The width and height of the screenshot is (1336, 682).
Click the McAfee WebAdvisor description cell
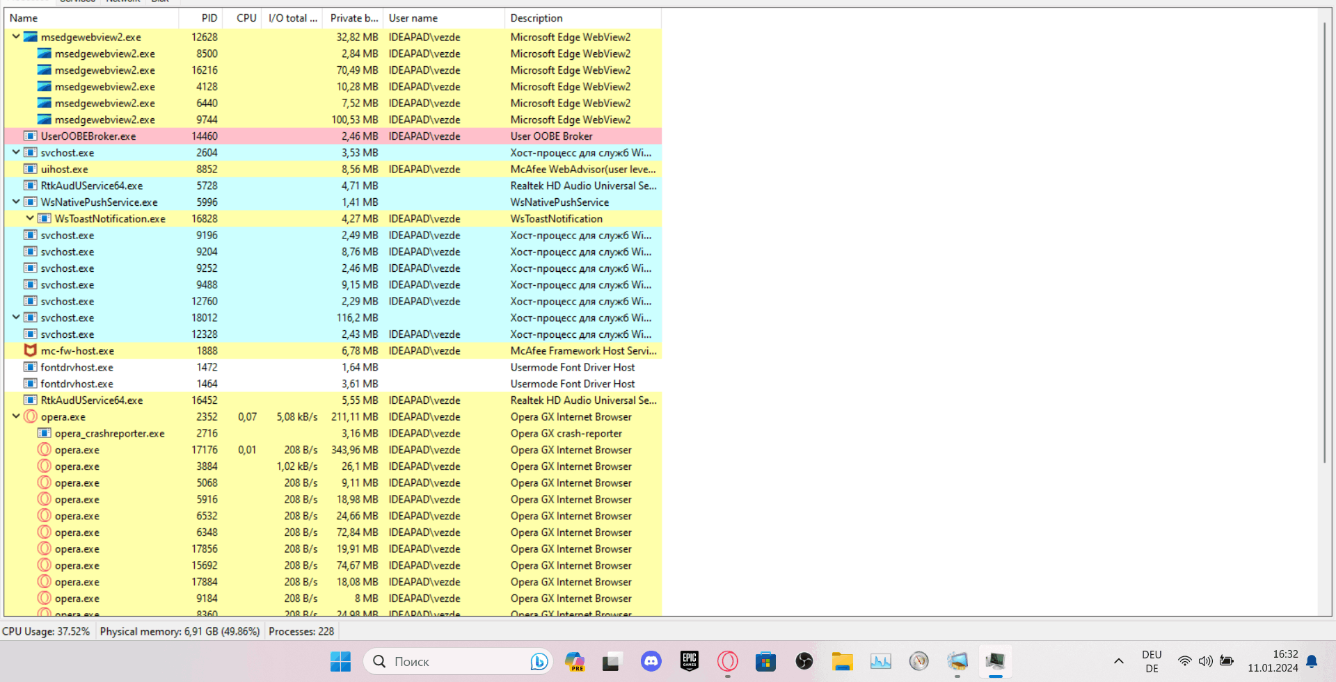[583, 169]
